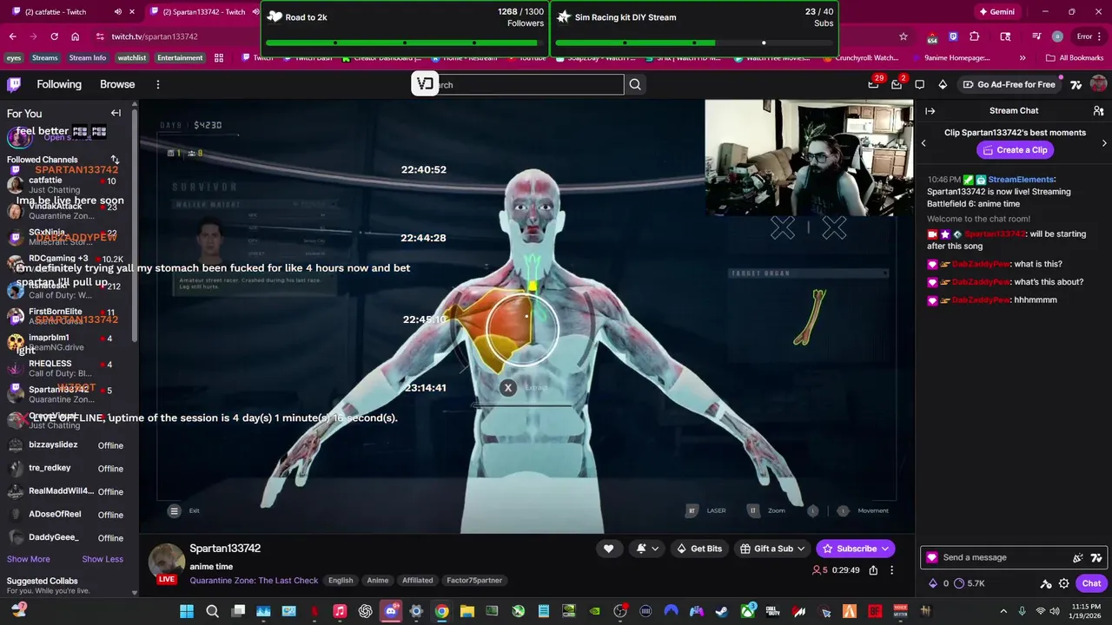Open Twitch inbox notifications with 29 badge
This screenshot has height=625, width=1112.
874,84
